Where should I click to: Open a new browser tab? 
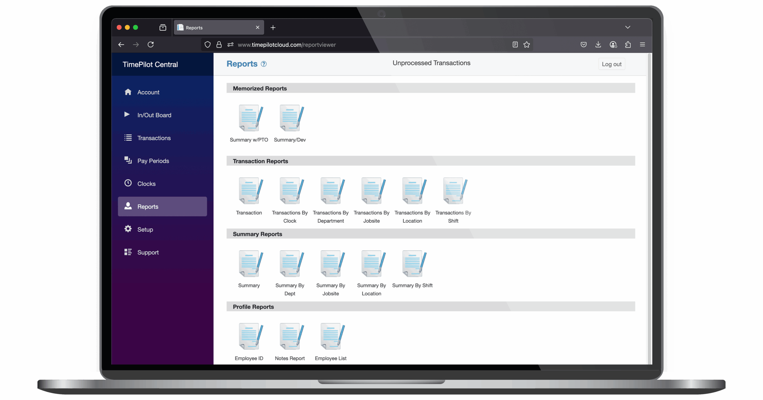point(273,28)
